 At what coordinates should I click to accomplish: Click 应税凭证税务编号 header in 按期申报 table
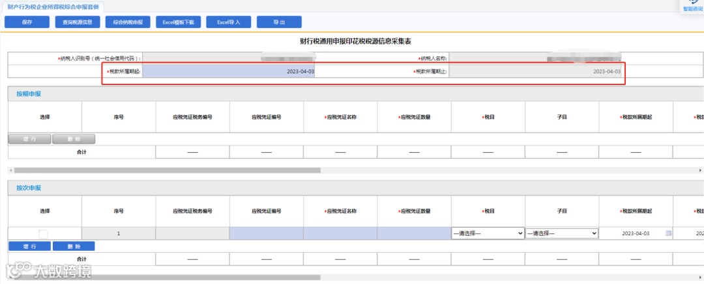(x=192, y=117)
